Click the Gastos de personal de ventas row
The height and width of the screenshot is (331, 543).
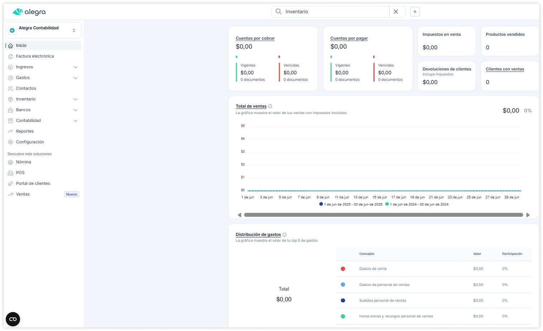[434, 285]
